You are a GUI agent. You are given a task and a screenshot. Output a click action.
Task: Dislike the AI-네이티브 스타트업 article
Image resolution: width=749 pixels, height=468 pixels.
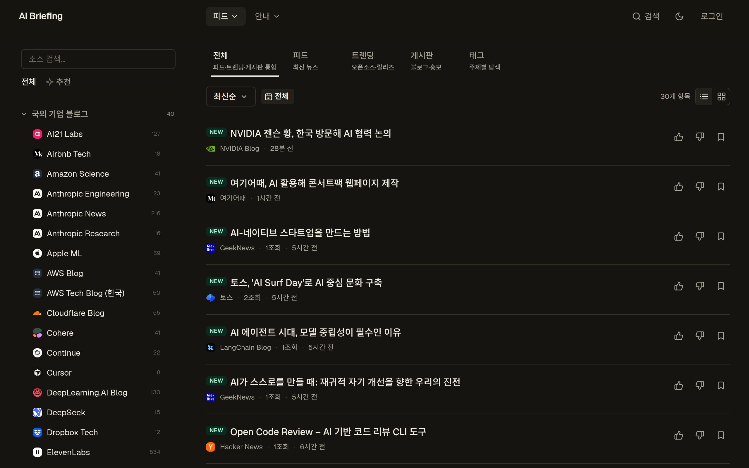tap(700, 236)
